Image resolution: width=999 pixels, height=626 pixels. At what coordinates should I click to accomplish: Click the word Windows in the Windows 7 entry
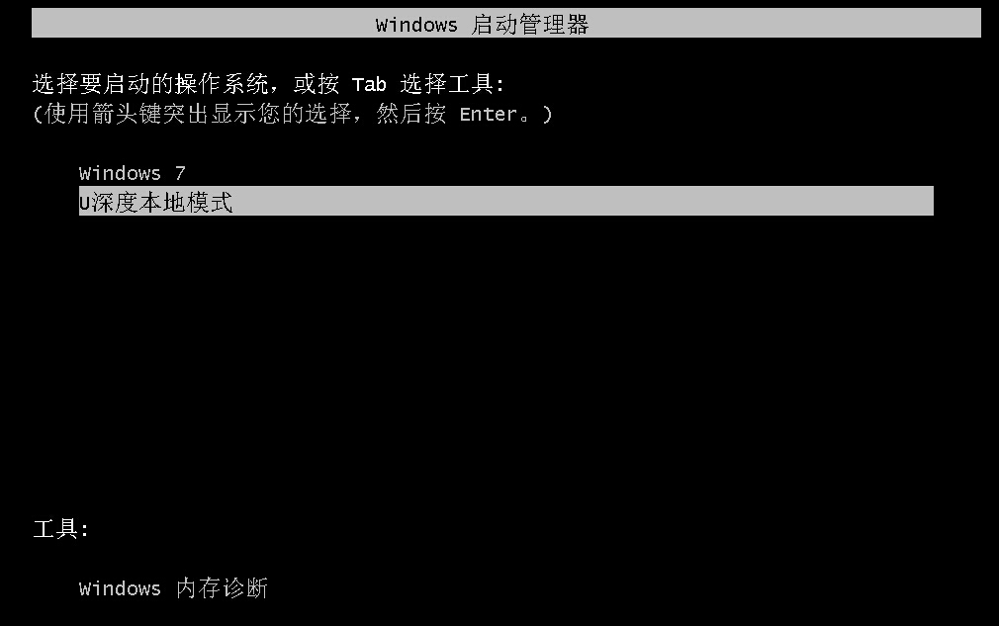(x=120, y=173)
